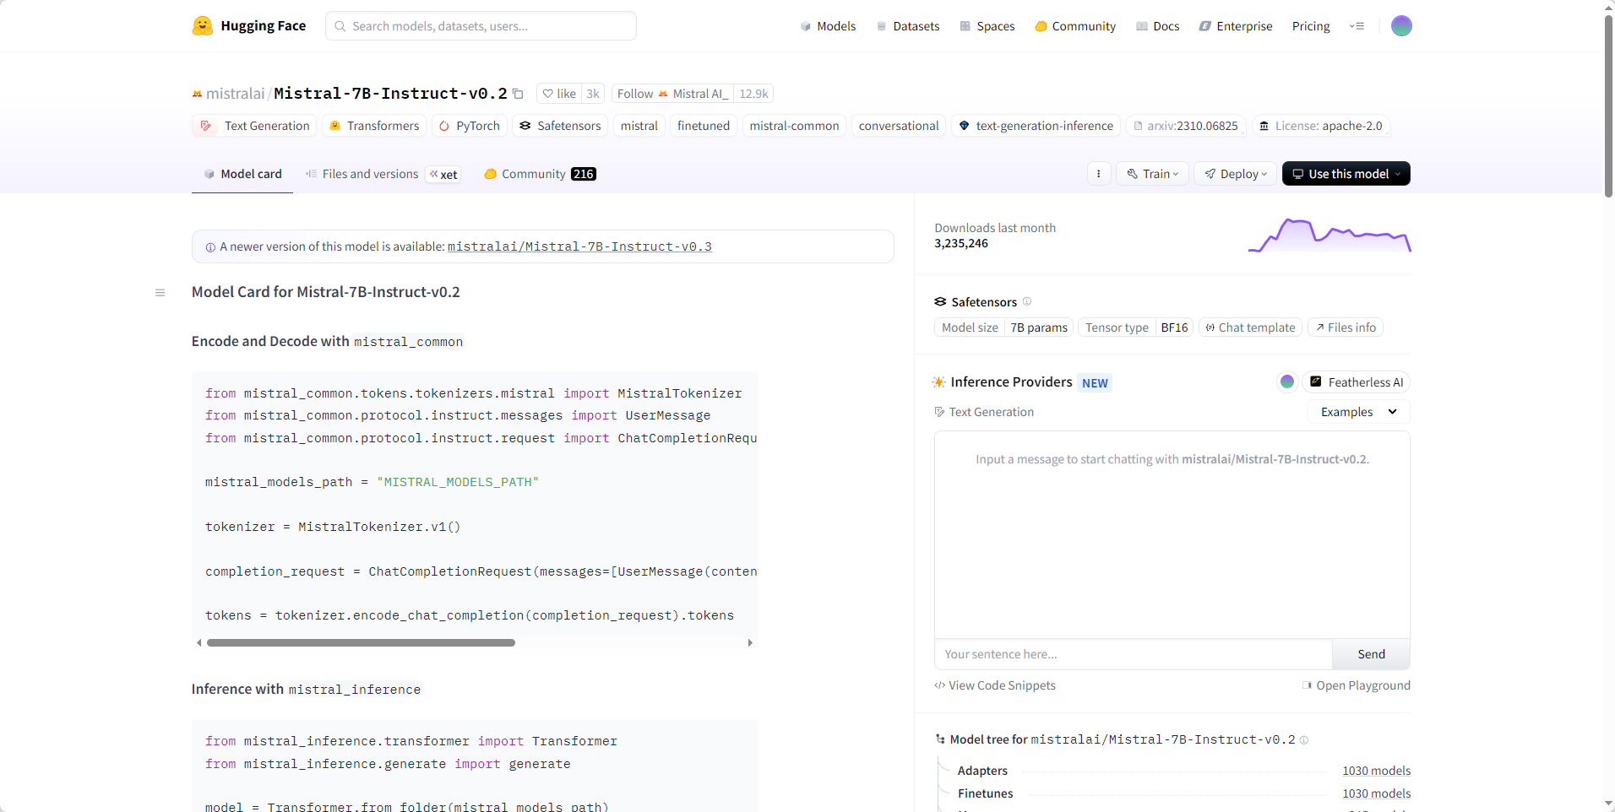The image size is (1615, 812).
Task: Click left arrow of code scrollbar
Action: click(x=199, y=643)
